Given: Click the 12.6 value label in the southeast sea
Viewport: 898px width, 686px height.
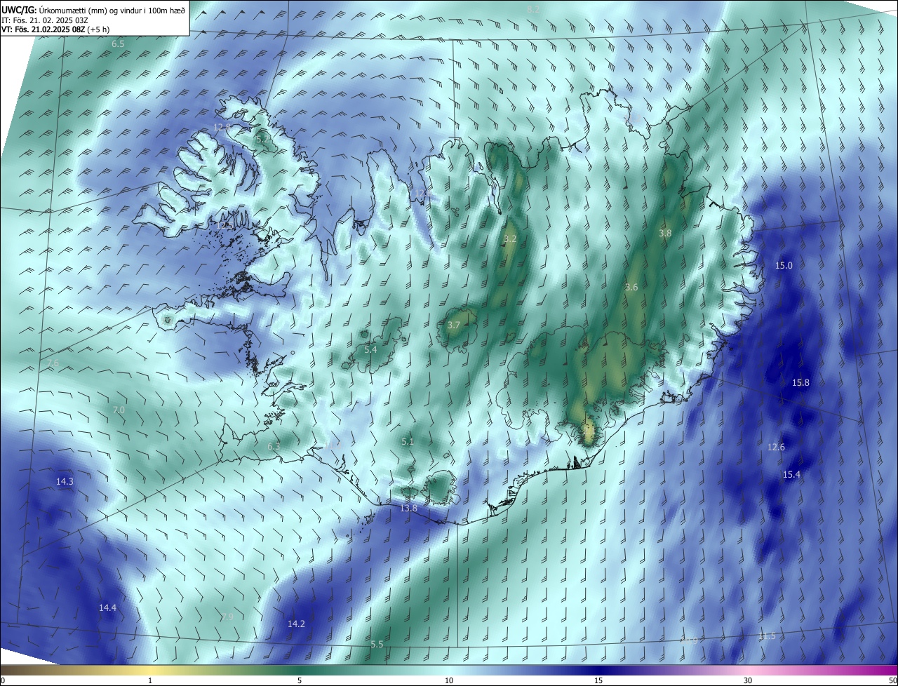Looking at the screenshot, I should tap(776, 447).
